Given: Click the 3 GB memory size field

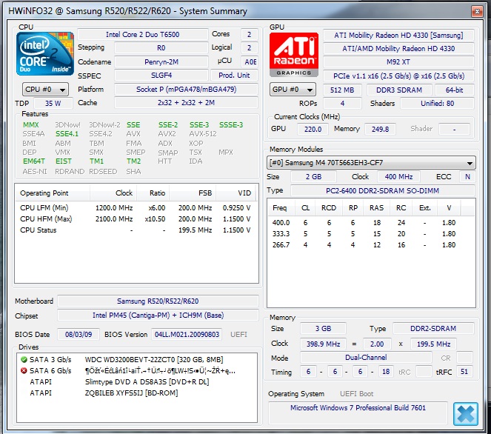Looking at the screenshot, I should [x=323, y=329].
